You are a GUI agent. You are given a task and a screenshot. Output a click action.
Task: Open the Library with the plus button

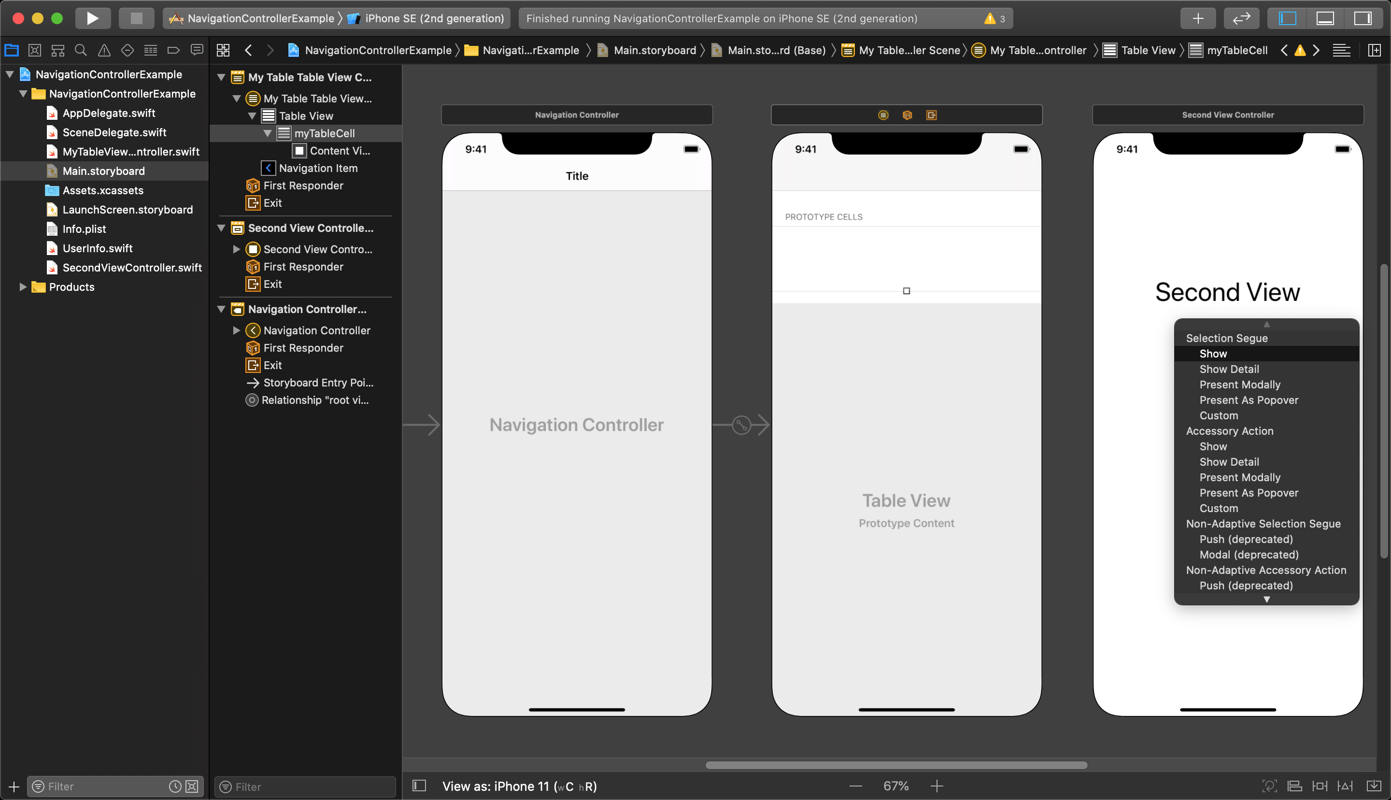(x=1198, y=18)
